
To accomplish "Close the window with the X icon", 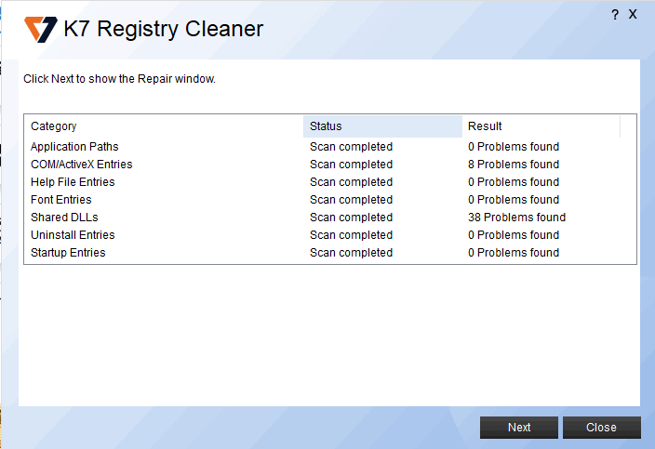I will pyautogui.click(x=633, y=15).
